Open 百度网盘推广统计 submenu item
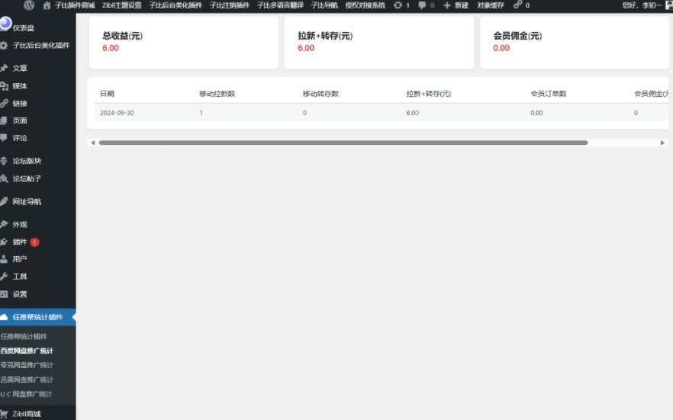 (27, 351)
